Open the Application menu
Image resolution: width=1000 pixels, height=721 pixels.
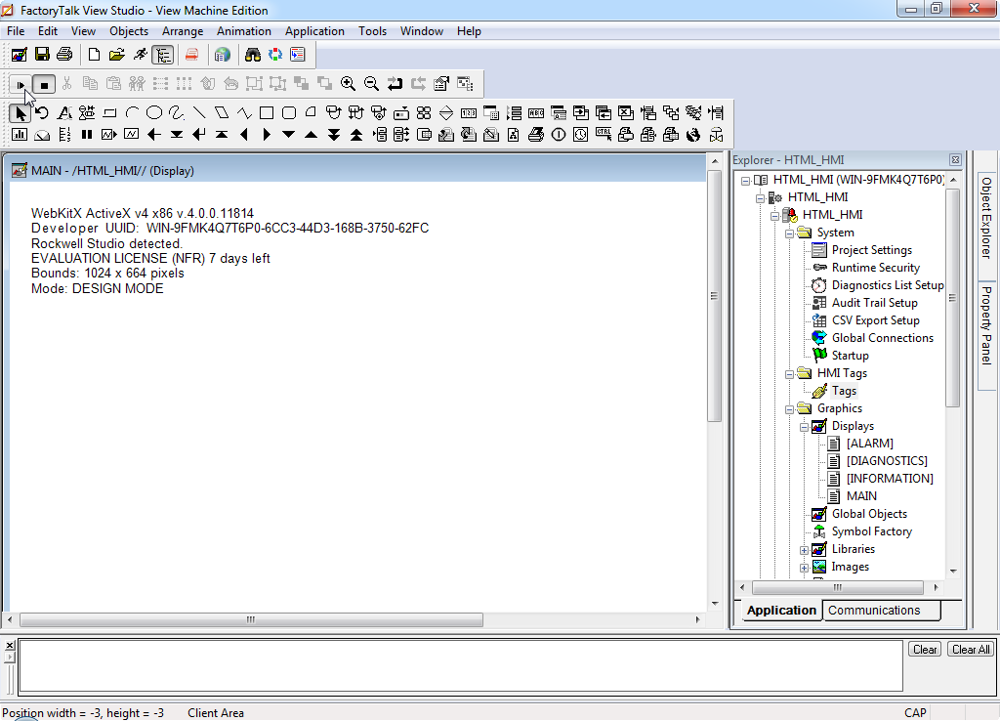pyautogui.click(x=314, y=31)
